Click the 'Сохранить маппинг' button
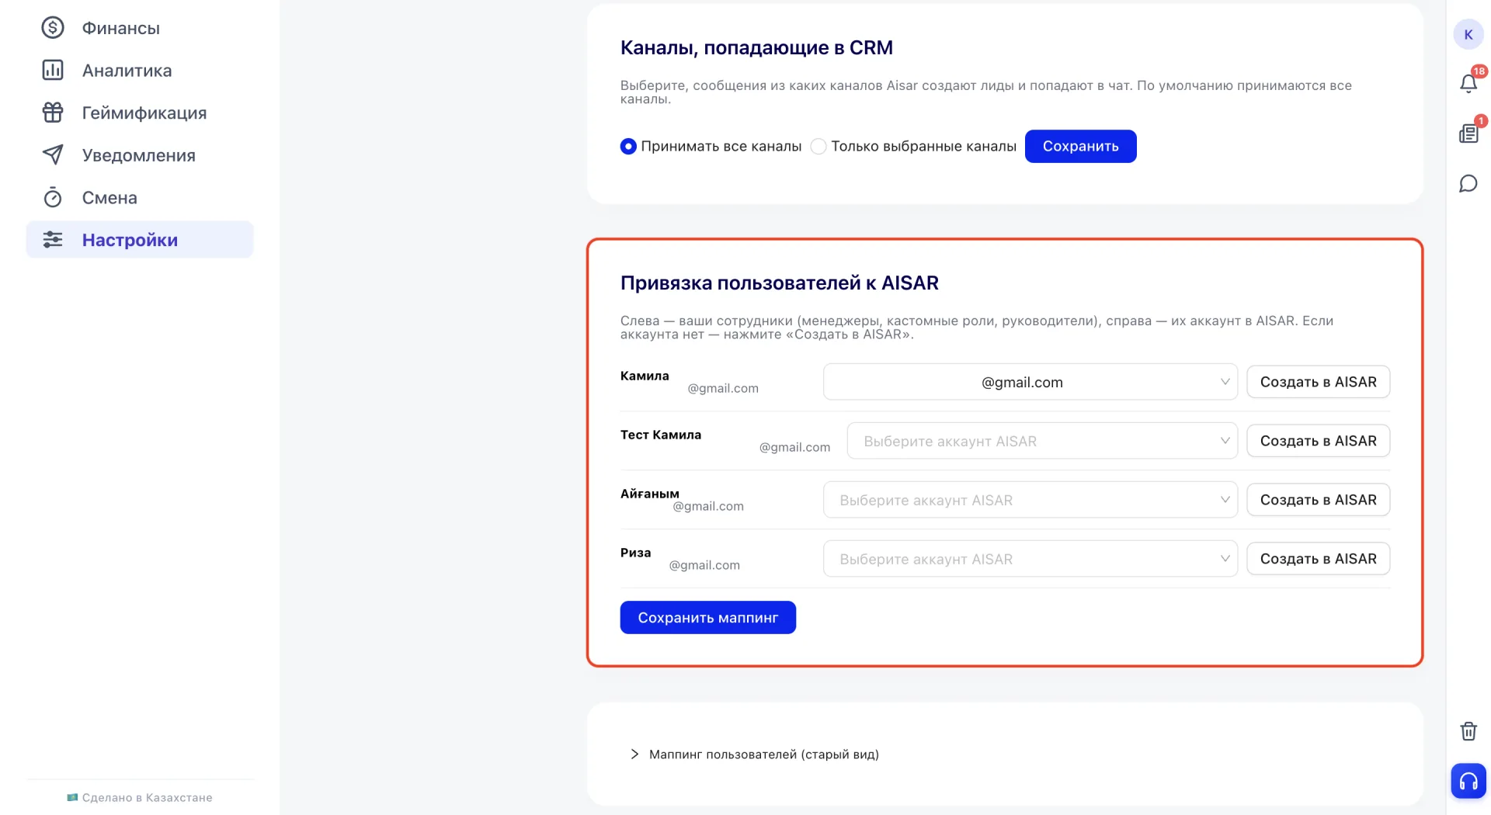 pyautogui.click(x=707, y=618)
